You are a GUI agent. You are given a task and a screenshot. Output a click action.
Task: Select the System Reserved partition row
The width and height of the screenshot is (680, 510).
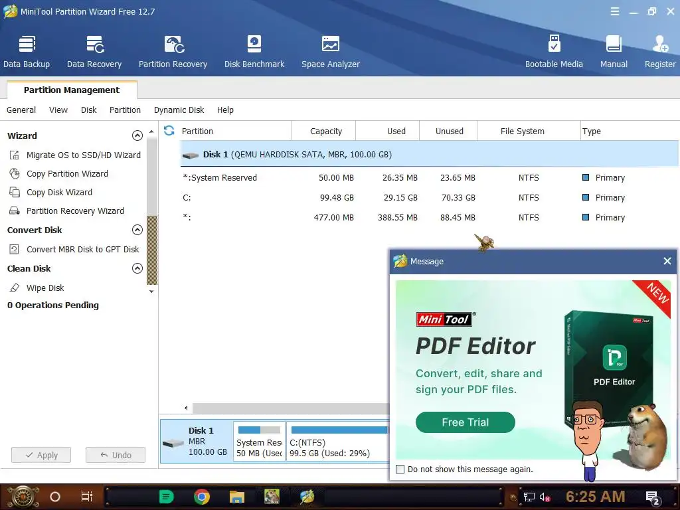point(430,178)
